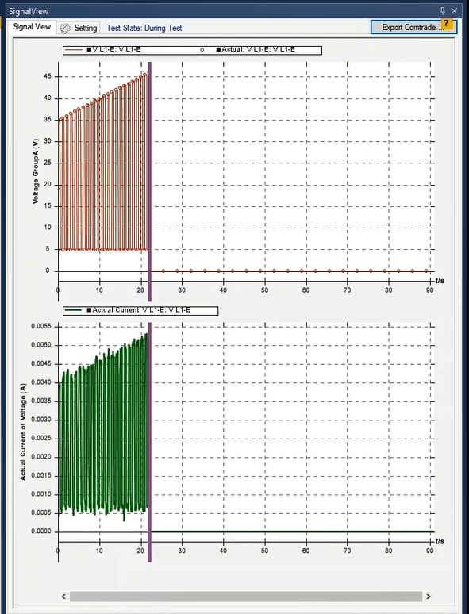The height and width of the screenshot is (614, 469).
Task: Click the orange circle marker in legend
Action: click(x=202, y=50)
